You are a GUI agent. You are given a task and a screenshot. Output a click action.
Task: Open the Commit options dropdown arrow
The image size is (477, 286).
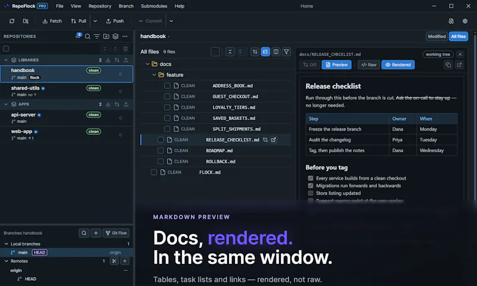(171, 21)
